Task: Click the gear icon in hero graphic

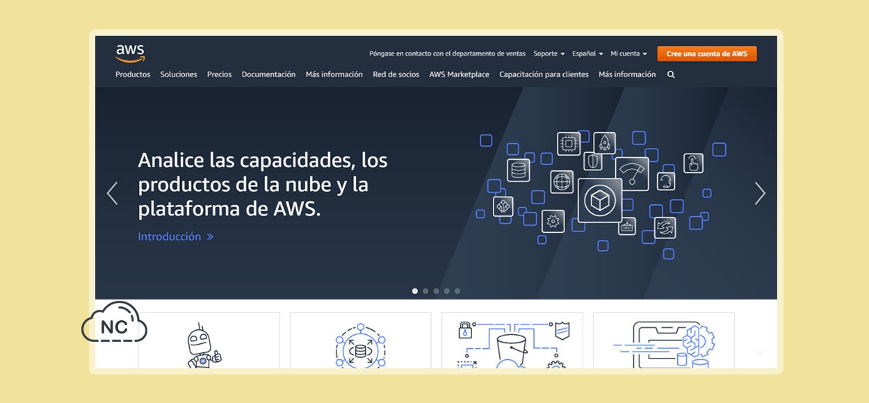Action: [553, 221]
